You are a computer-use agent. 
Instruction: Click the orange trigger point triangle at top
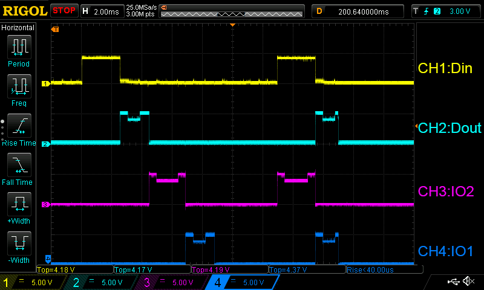click(x=233, y=25)
